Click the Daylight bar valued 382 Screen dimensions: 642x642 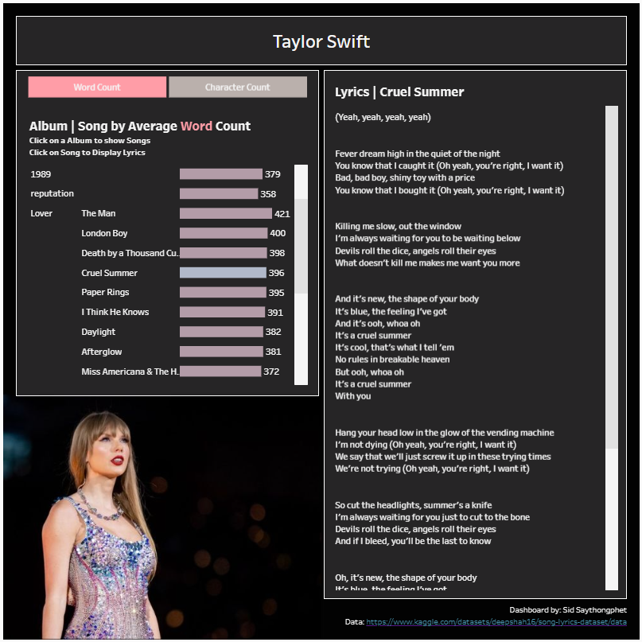click(x=221, y=332)
